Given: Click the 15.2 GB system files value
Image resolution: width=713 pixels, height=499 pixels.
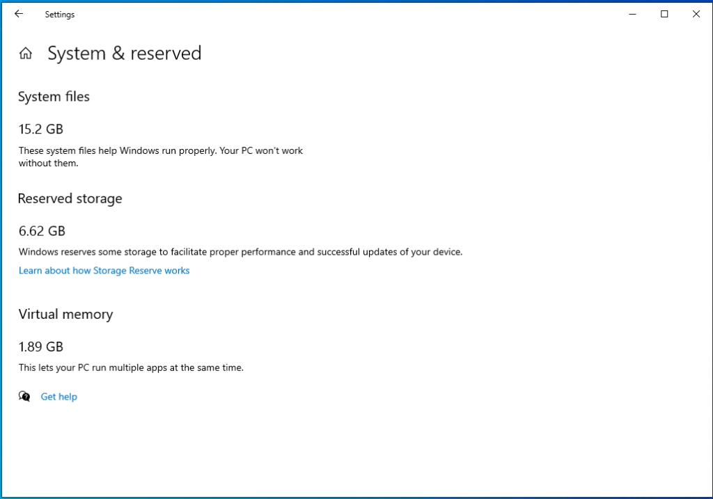Looking at the screenshot, I should point(41,129).
